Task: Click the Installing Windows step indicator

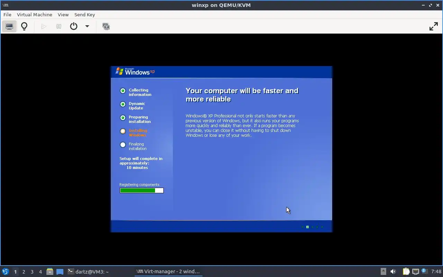Action: pos(123,131)
